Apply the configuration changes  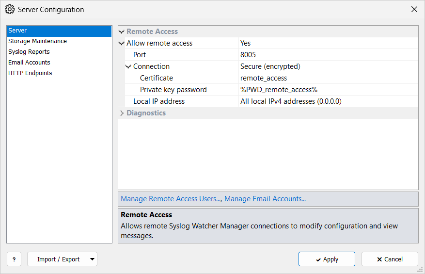[327, 259]
